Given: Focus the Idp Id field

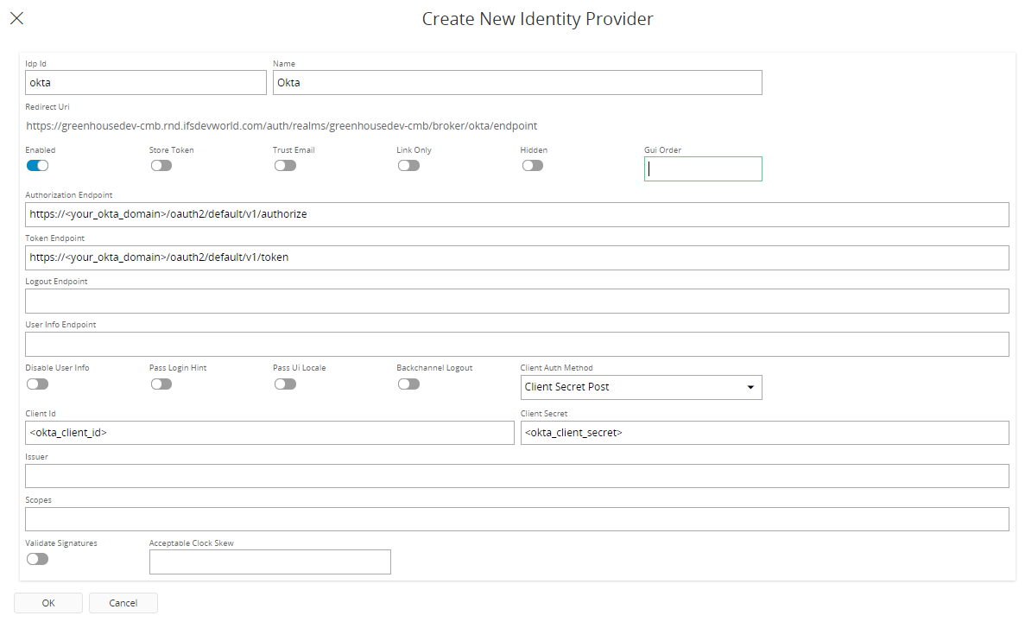Looking at the screenshot, I should tap(146, 82).
